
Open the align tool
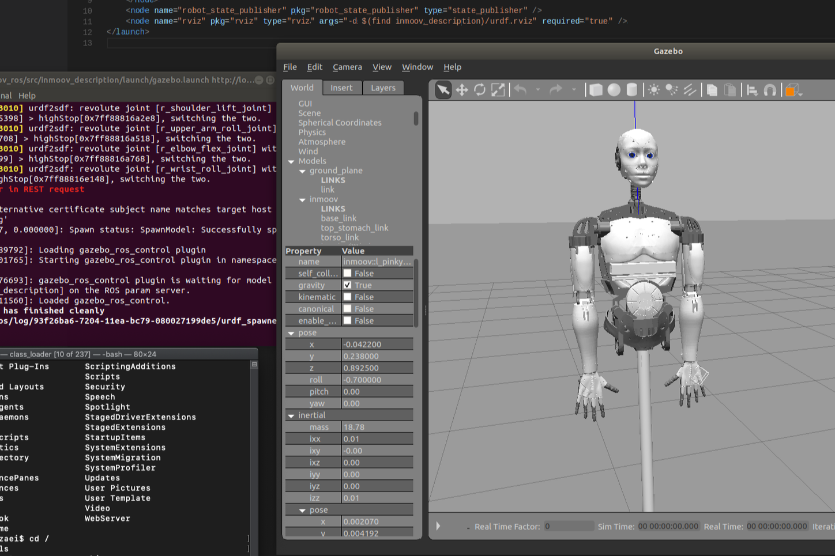click(x=752, y=90)
